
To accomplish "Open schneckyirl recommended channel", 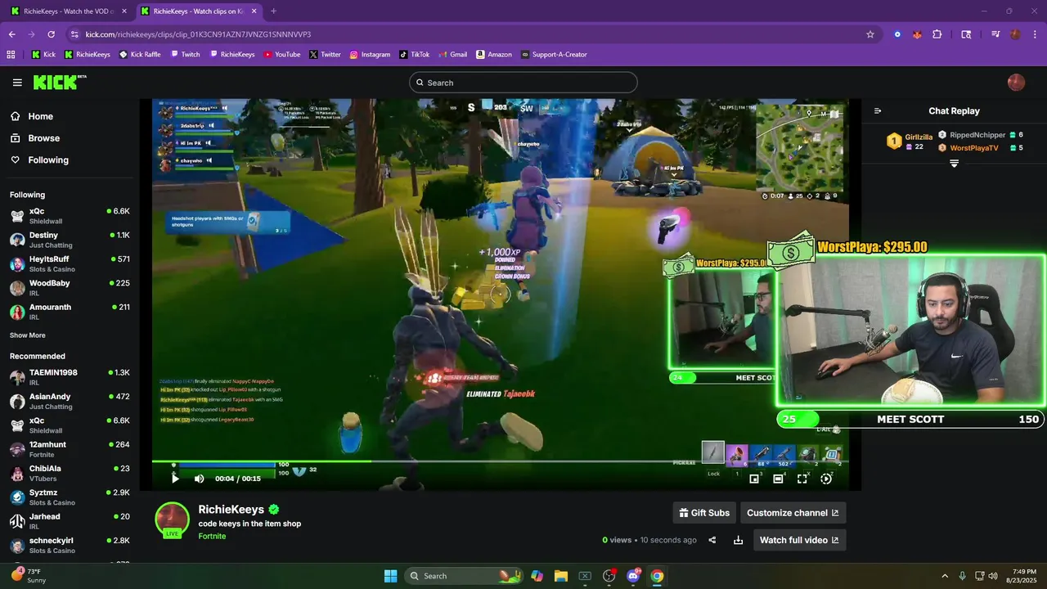I will (x=70, y=545).
